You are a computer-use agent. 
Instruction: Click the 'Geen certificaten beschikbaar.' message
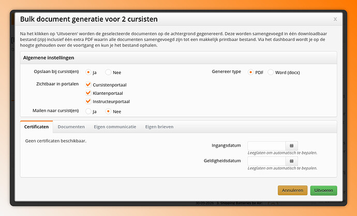tap(56, 141)
